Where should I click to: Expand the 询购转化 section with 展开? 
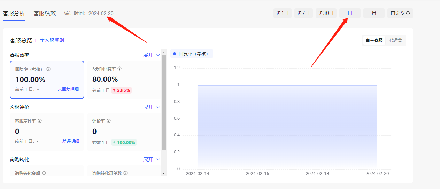[x=152, y=159]
